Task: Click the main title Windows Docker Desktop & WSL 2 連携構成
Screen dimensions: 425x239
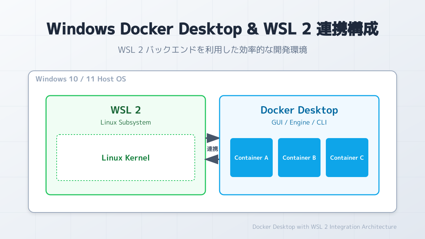Action: click(212, 29)
